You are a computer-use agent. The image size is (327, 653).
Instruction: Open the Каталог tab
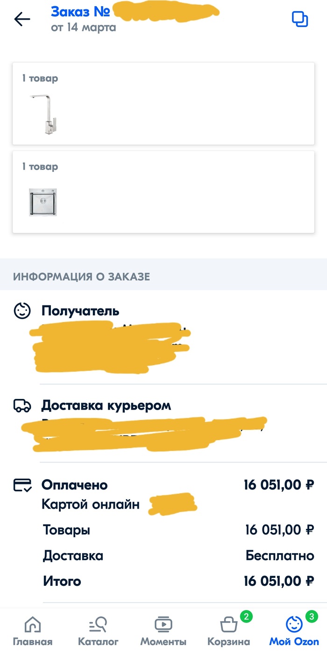click(x=98, y=631)
